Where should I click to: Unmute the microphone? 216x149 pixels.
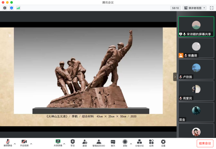(x=8, y=143)
